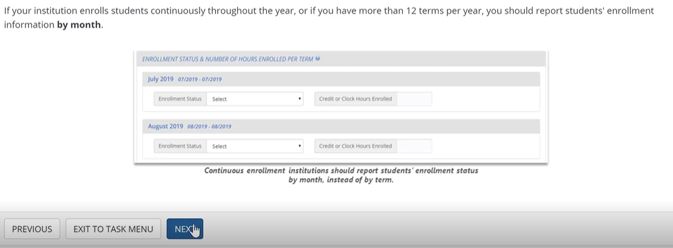673x248 pixels.
Task: Click July's 'Credit or Clock Hours Enrolled' label
Action: coord(356,99)
